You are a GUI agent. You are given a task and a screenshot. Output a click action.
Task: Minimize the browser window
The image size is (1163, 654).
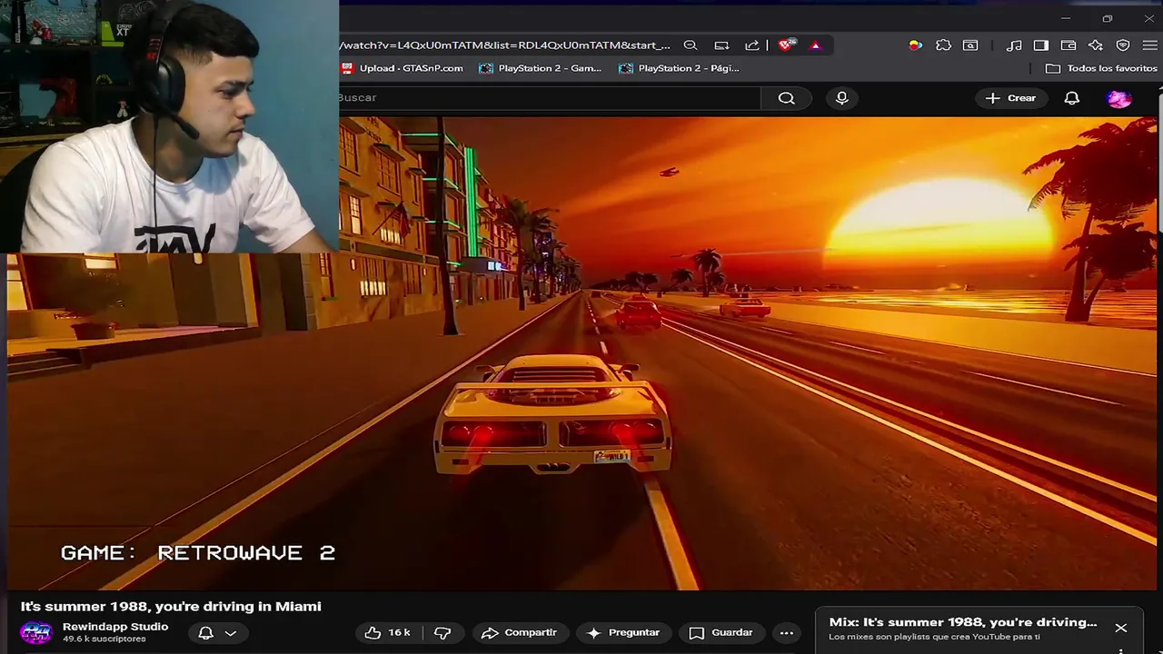tap(1066, 18)
